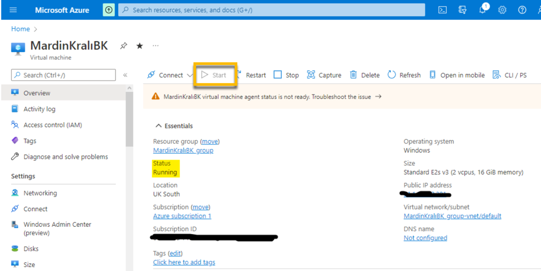Click the agent status Troubleshoot arrow
The height and width of the screenshot is (271, 541).
378,97
